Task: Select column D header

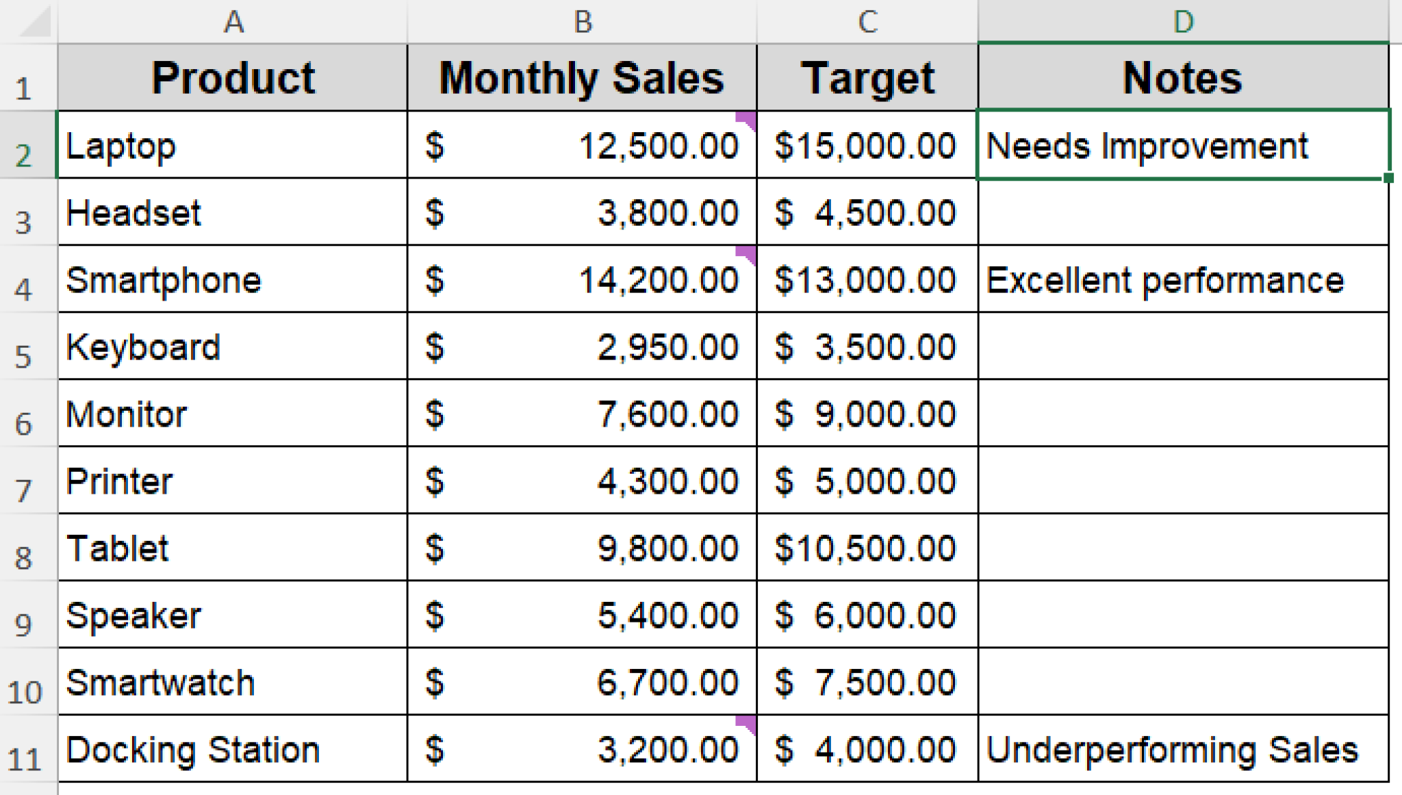Action: [x=1183, y=22]
